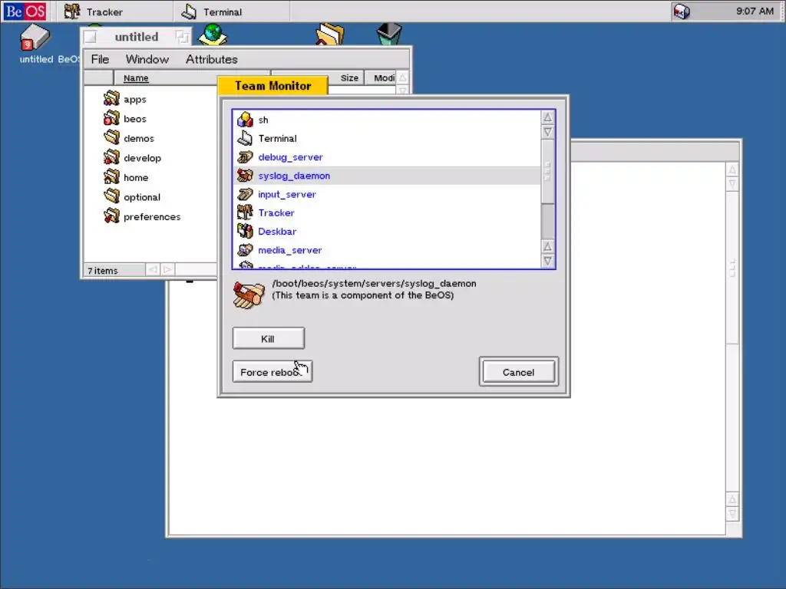Click the 7 items status text
The height and width of the screenshot is (589, 786).
coord(103,271)
